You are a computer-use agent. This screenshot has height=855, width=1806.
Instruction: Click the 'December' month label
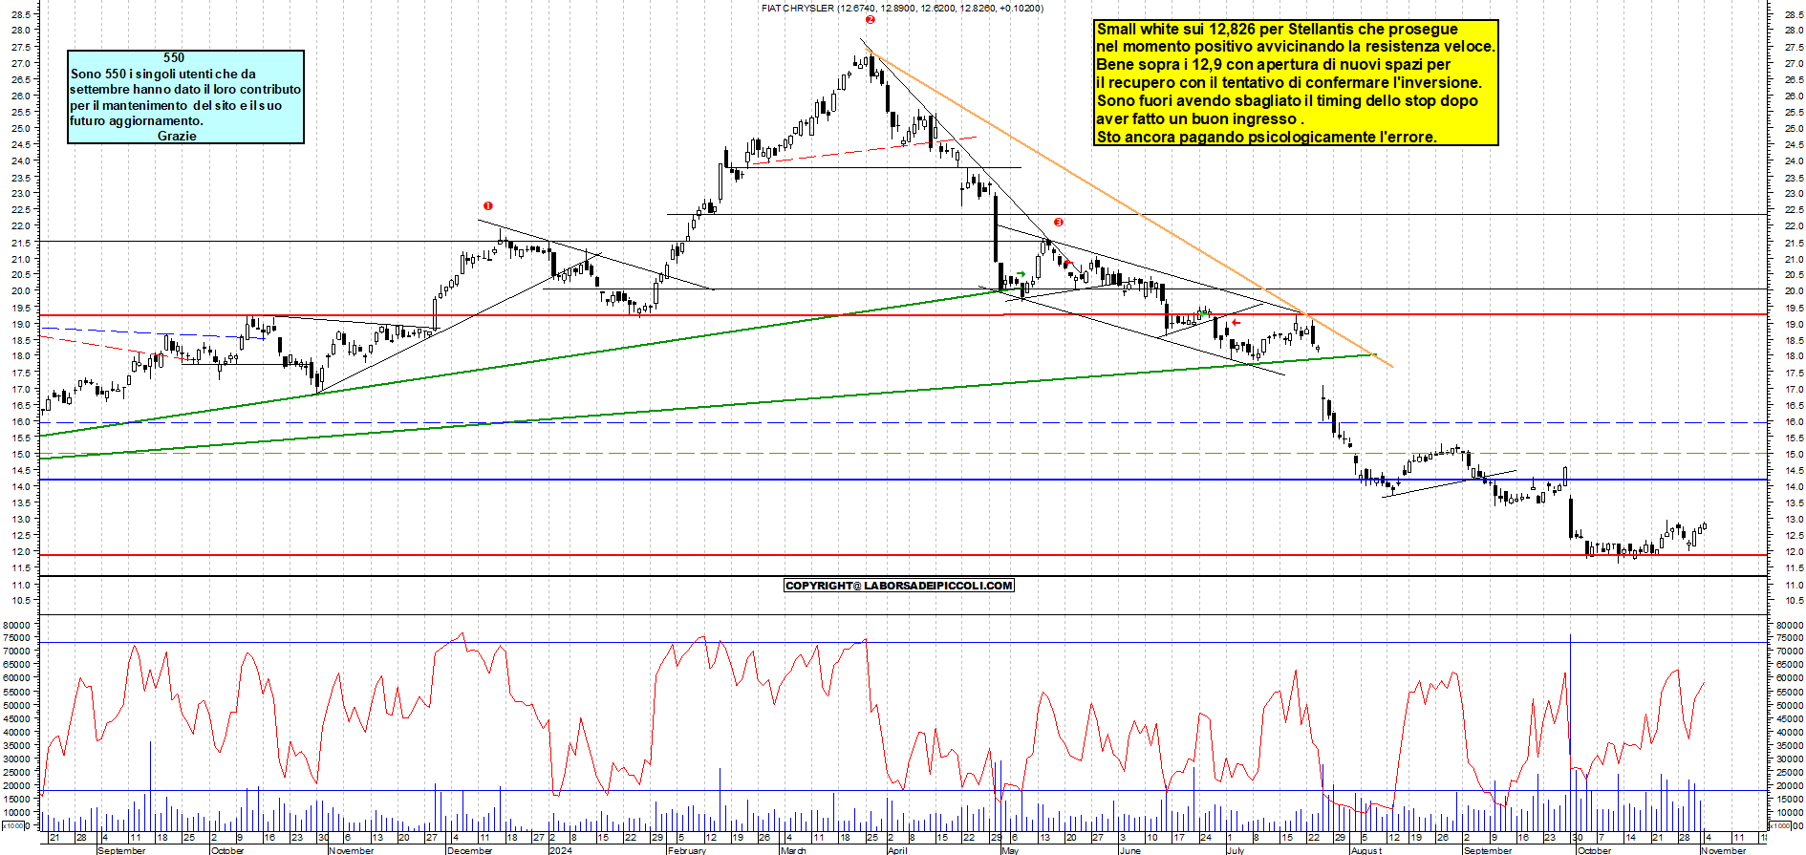pyautogui.click(x=470, y=850)
